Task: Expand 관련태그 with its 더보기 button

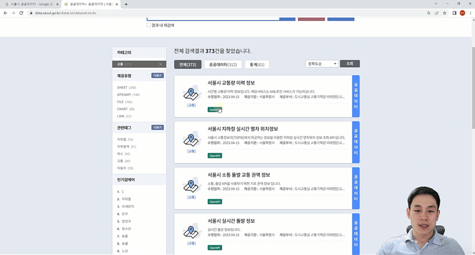Action: point(157,127)
